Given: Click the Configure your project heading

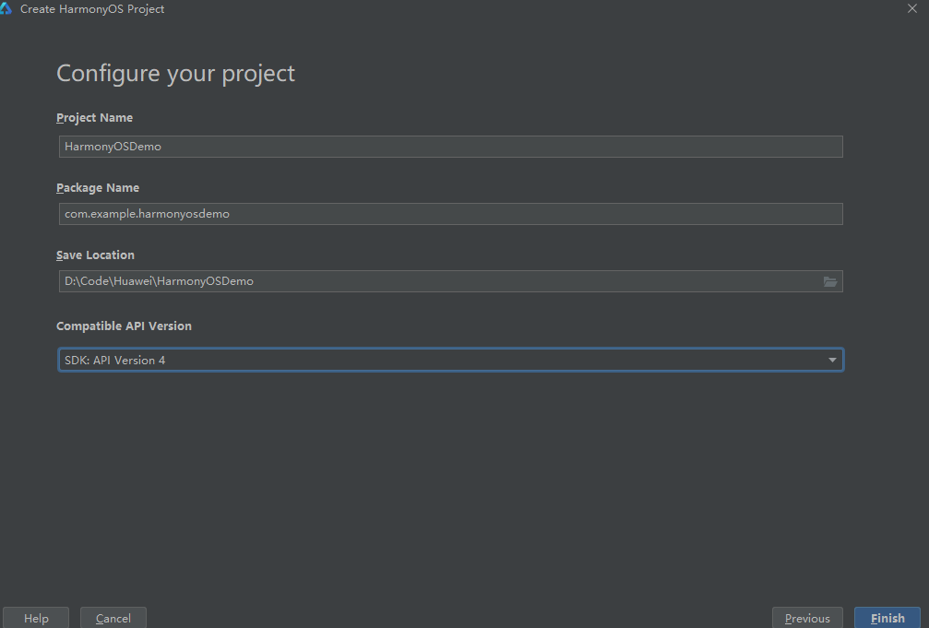Looking at the screenshot, I should coord(175,74).
